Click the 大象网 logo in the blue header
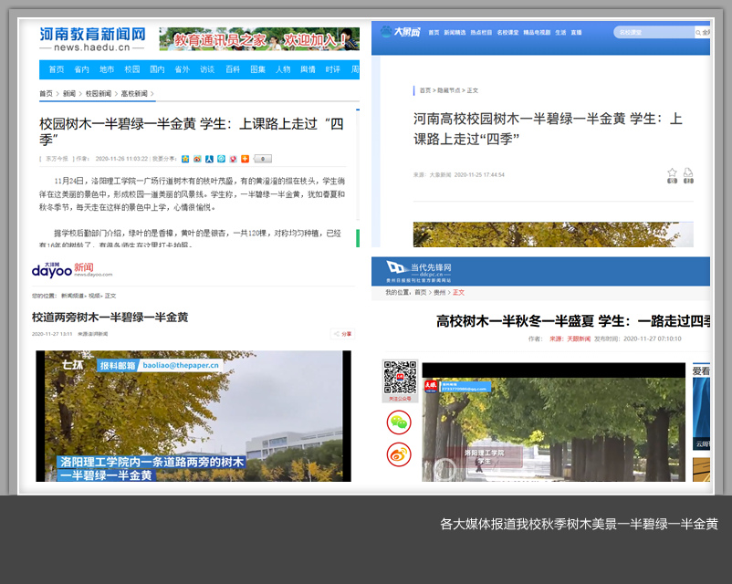 pos(400,32)
